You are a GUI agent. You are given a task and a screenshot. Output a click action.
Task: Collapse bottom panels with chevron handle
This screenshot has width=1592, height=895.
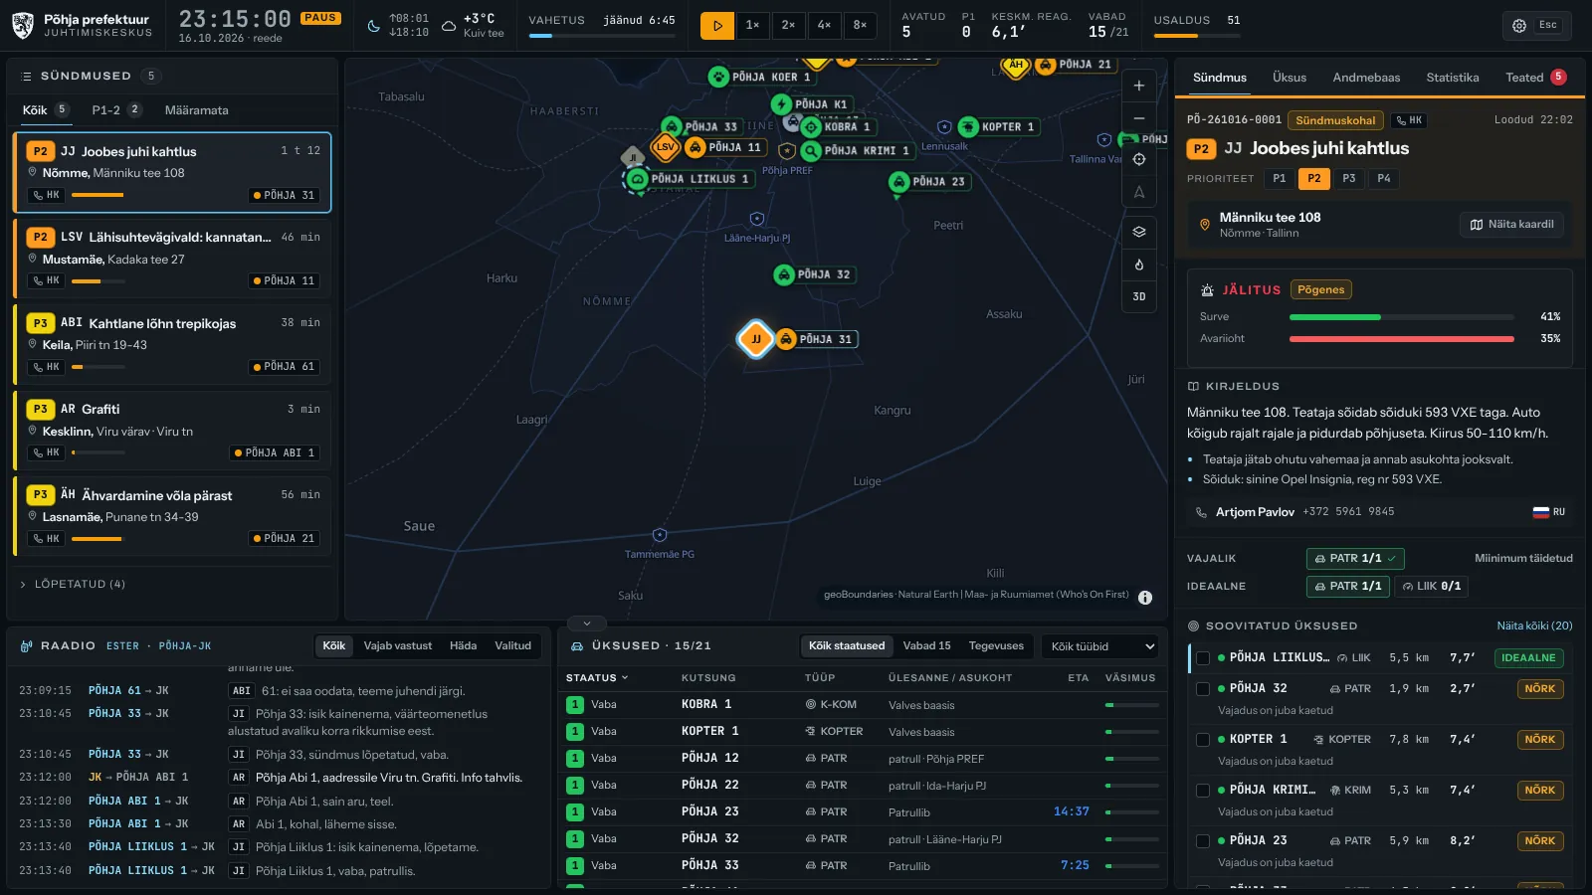coord(587,624)
